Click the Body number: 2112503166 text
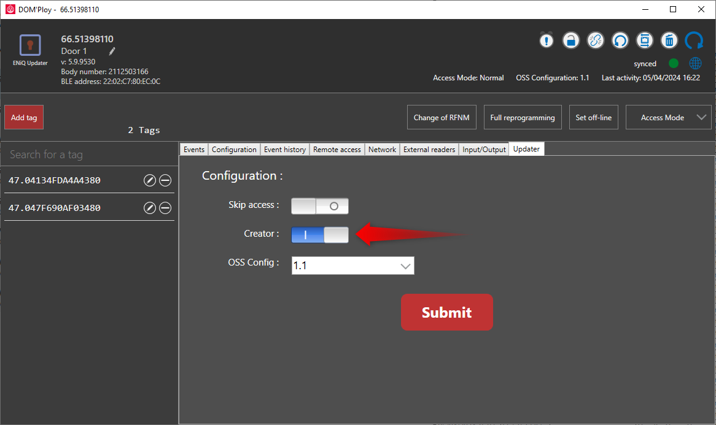Screen dimensions: 716x425 pyautogui.click(x=104, y=72)
